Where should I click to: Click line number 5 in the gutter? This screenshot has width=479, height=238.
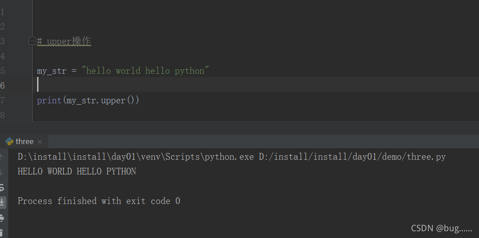pyautogui.click(x=2, y=71)
